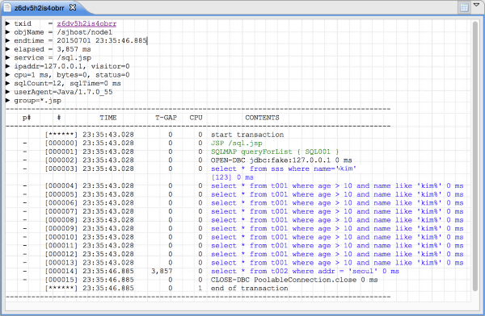Click the CPU column header
The width and height of the screenshot is (485, 316).
[x=196, y=118]
